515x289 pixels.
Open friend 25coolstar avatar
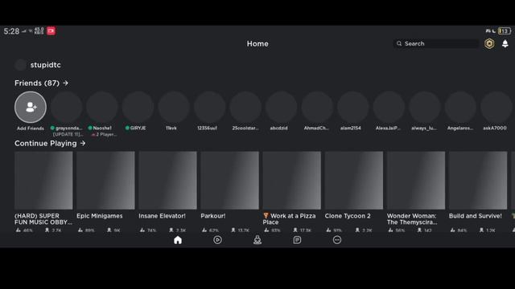tap(245, 107)
